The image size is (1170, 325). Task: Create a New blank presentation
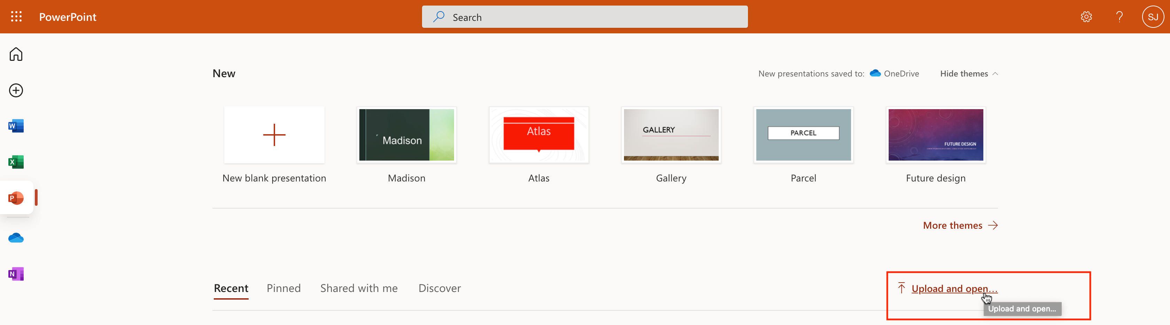[274, 135]
